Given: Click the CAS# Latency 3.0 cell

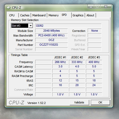Looking at the screenshot, I should (x=60, y=66).
